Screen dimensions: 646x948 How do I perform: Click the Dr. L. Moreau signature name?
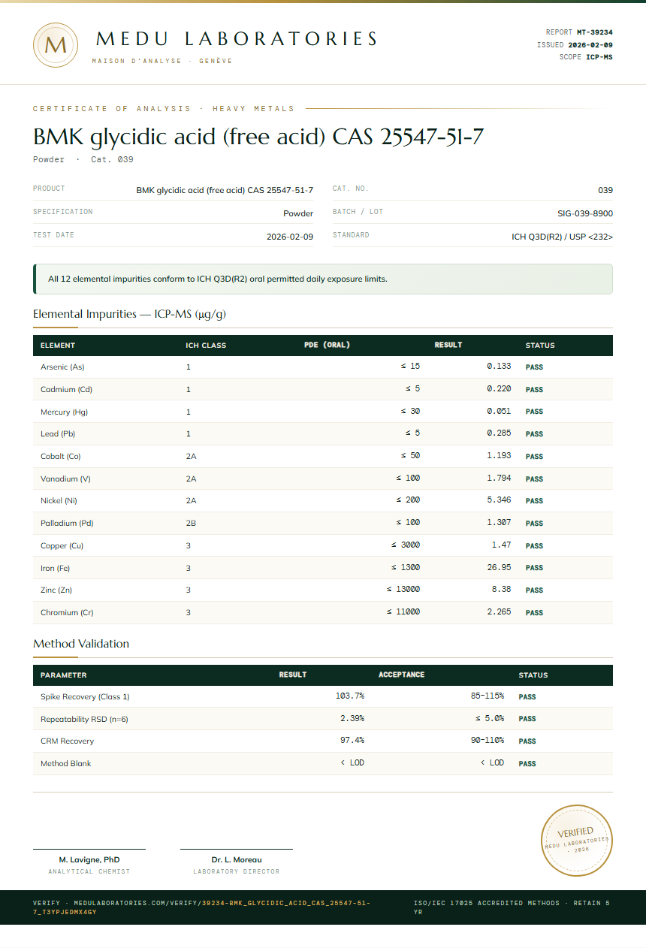tap(237, 859)
